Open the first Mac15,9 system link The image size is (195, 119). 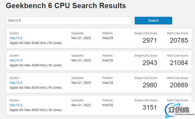coord(16,38)
